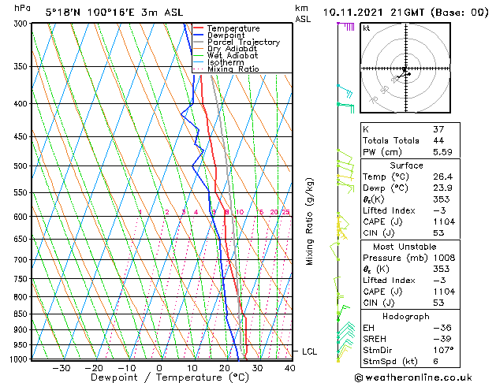Click the -10 temperature axis label
This screenshot has height=383, width=496.
[x=126, y=368]
